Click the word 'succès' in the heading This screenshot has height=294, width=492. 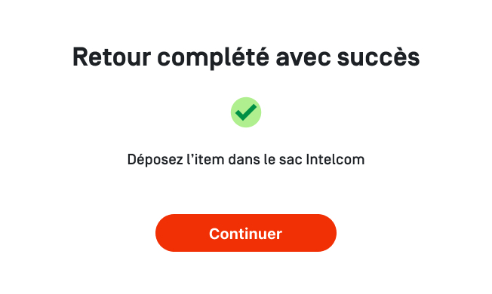tap(378, 57)
